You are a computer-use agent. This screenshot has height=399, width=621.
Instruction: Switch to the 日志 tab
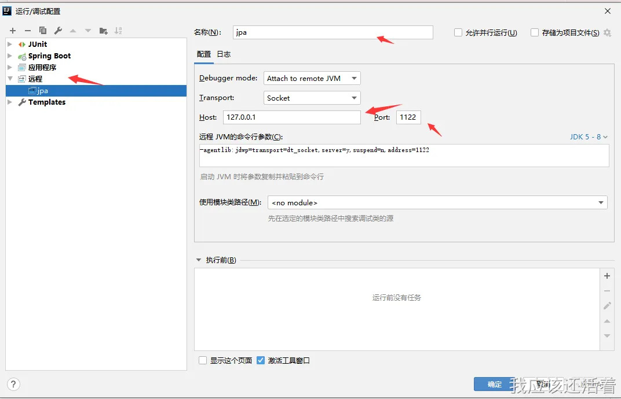(224, 54)
